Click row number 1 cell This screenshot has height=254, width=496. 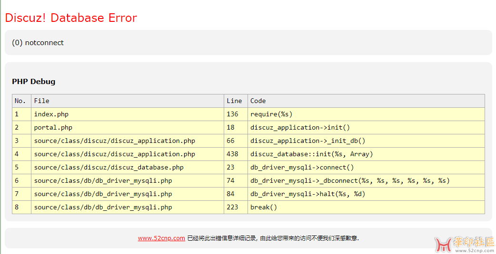21,114
